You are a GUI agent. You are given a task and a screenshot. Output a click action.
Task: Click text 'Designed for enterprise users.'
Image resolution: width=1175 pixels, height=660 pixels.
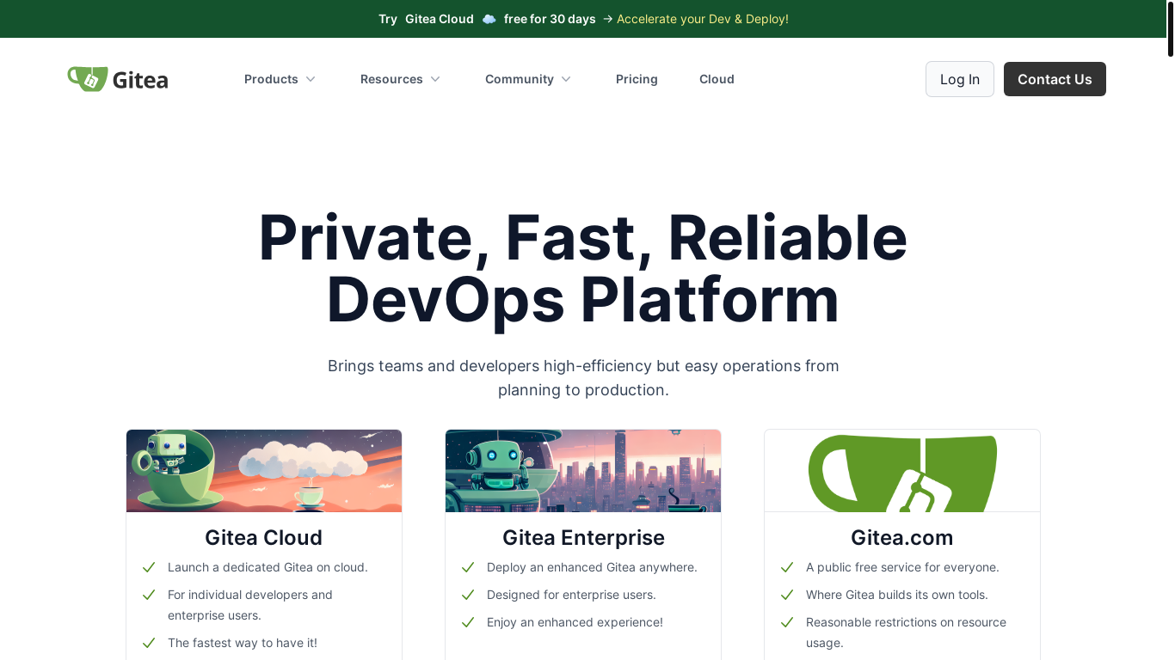(x=571, y=595)
